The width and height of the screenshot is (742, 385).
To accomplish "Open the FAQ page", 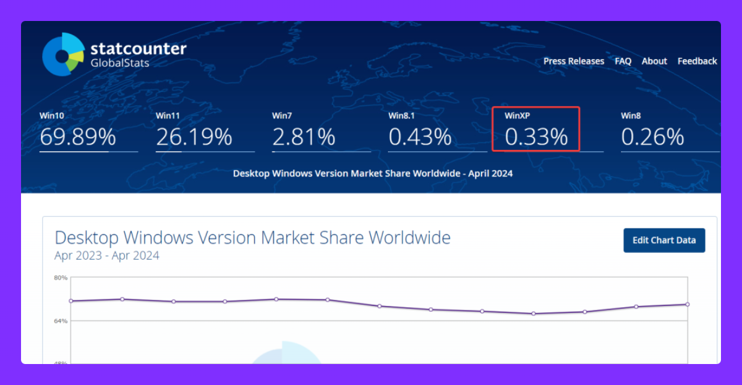I will pos(623,61).
